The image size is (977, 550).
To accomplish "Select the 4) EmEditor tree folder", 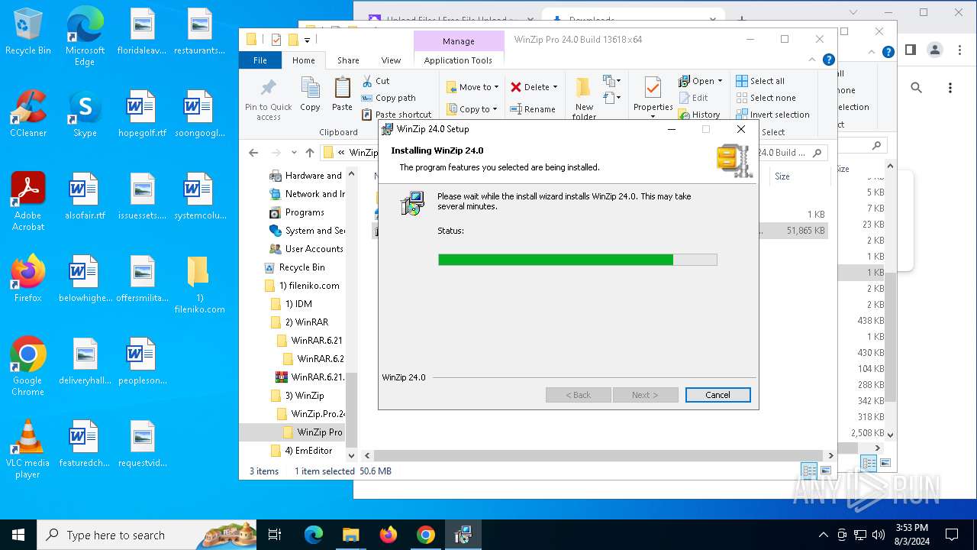I will [x=301, y=451].
